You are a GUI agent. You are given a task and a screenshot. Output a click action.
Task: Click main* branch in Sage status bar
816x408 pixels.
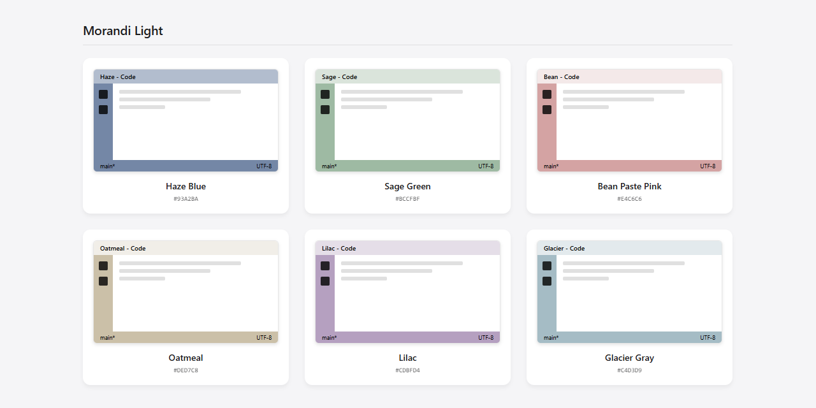(x=329, y=166)
